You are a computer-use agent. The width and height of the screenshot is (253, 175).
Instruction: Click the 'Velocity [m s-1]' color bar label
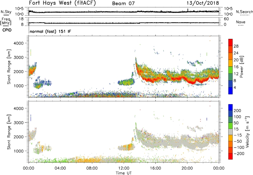(x=247, y=132)
